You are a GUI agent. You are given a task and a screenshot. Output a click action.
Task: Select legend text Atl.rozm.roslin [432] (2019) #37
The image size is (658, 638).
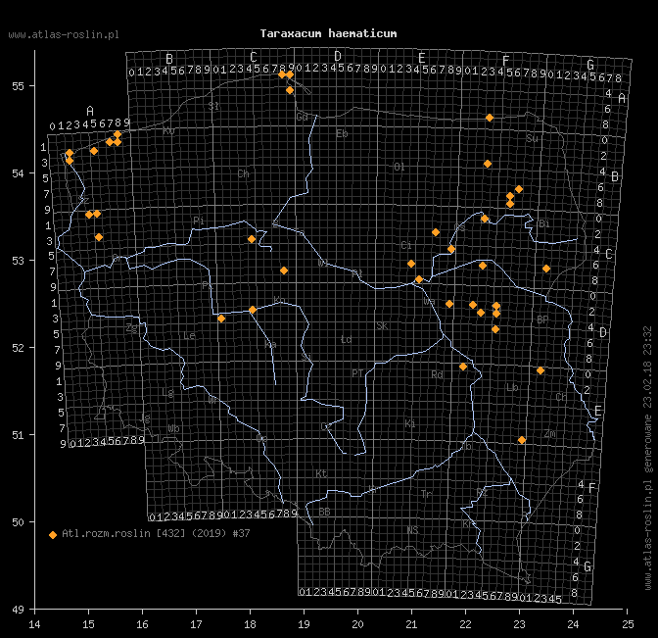[156, 533]
